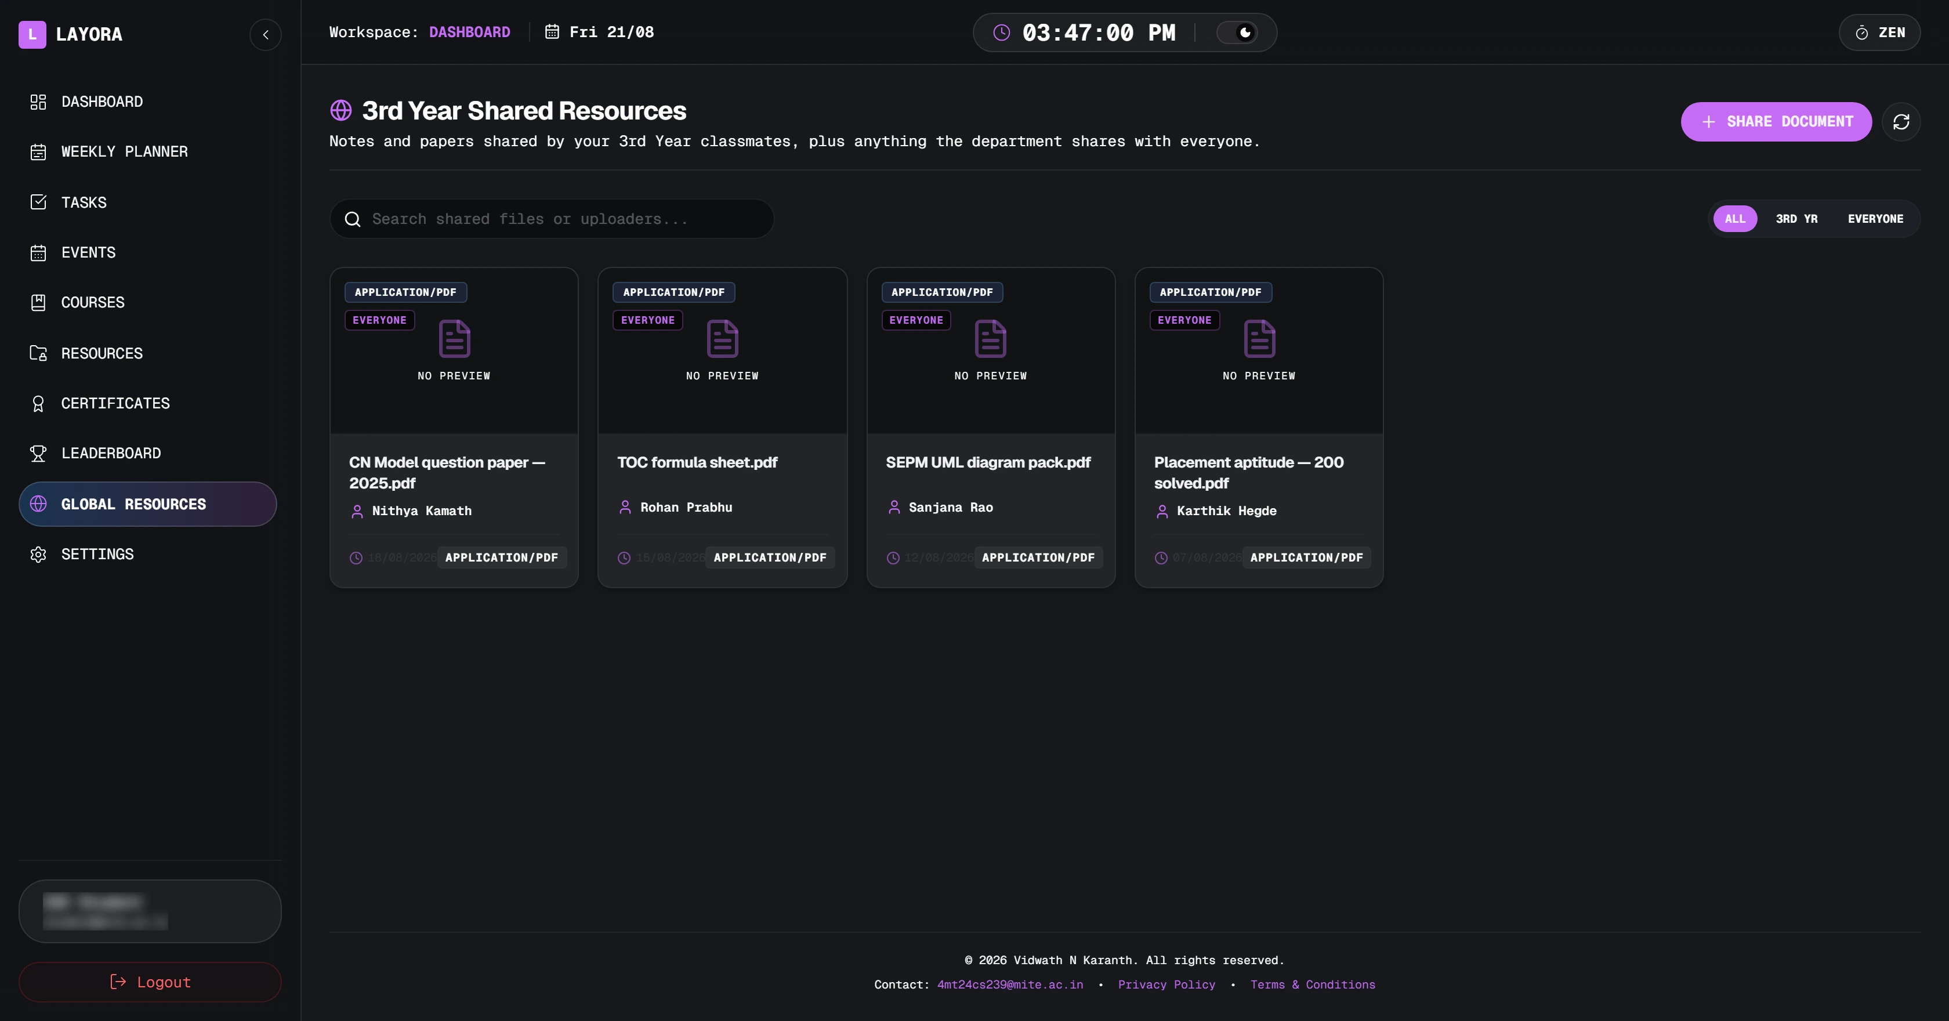Open the Events section
The width and height of the screenshot is (1949, 1021).
pyautogui.click(x=147, y=252)
